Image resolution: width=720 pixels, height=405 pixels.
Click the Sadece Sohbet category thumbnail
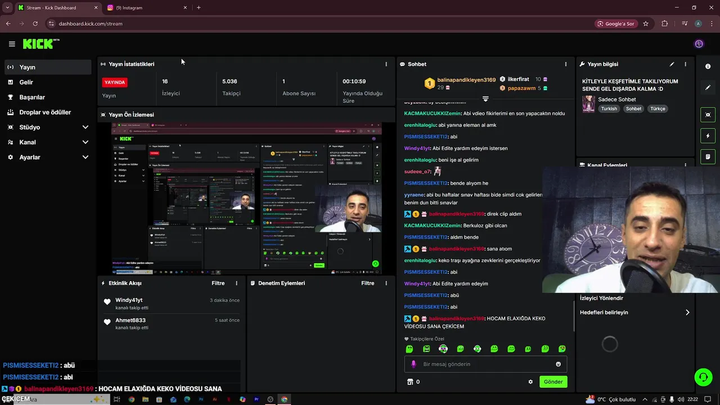(x=588, y=104)
